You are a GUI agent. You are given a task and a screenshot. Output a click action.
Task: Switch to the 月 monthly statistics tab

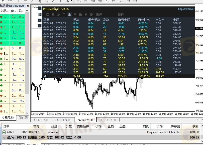[x=64, y=15]
